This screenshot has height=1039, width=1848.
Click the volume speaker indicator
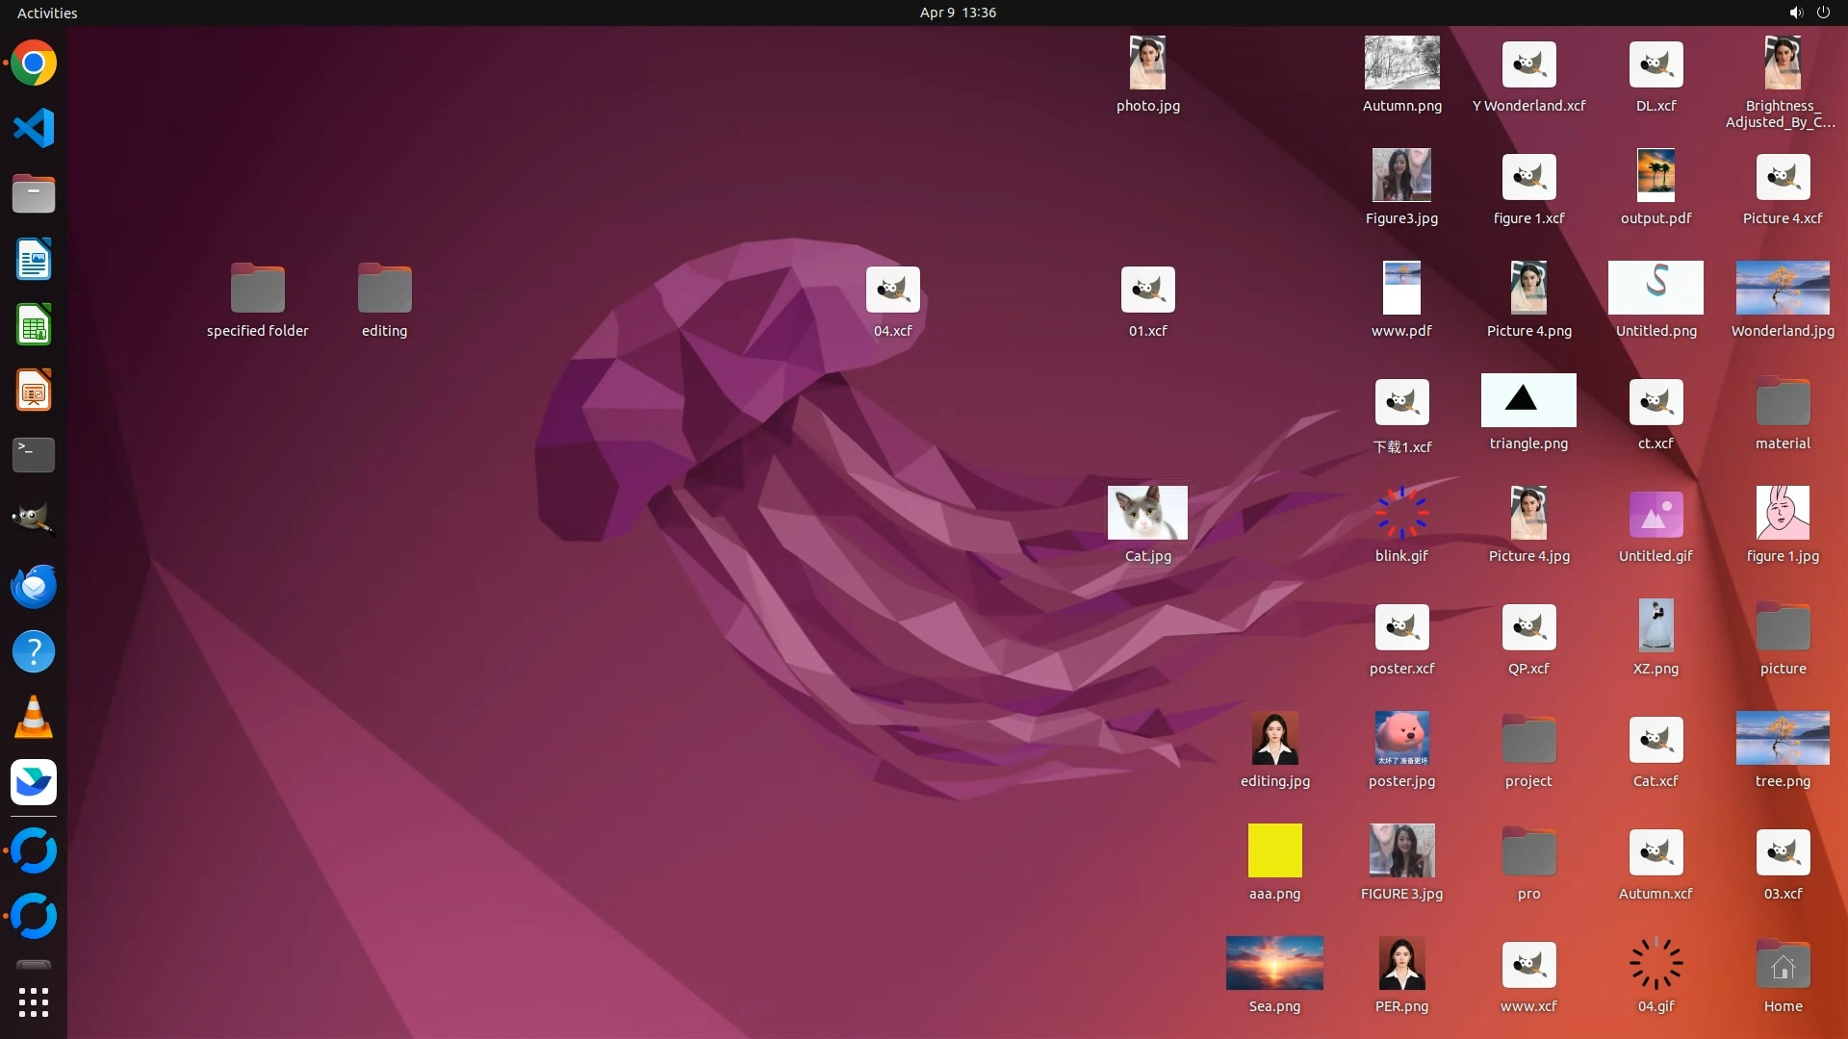(x=1795, y=13)
